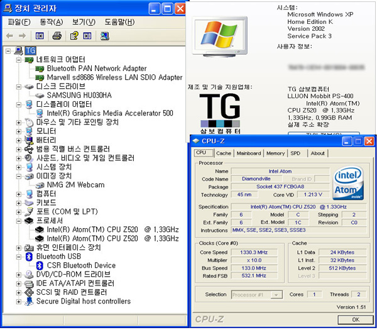Click the Code Name Diamondville field

(256, 179)
